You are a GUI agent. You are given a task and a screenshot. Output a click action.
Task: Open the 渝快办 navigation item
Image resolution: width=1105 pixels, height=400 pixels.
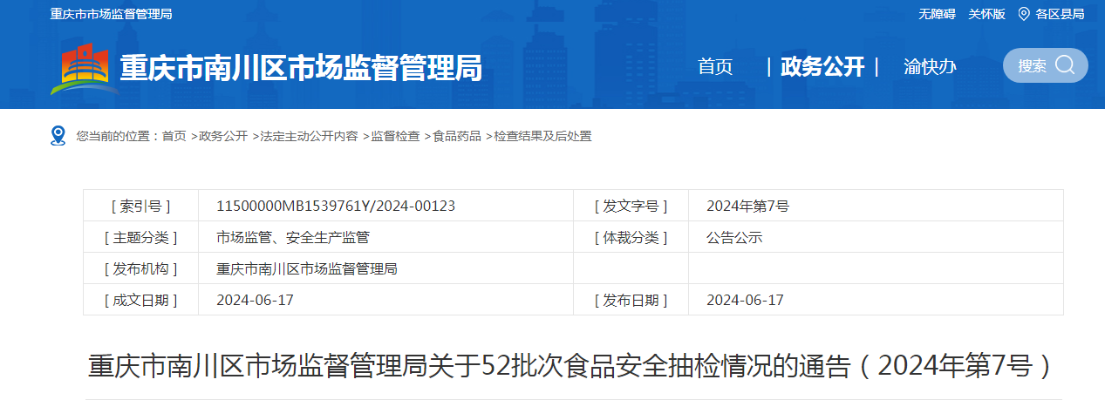coord(930,67)
